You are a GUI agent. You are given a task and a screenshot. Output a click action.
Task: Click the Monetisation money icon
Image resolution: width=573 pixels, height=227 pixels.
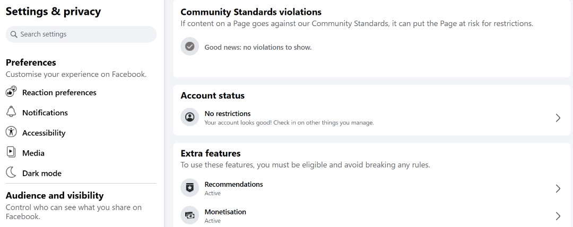click(189, 215)
